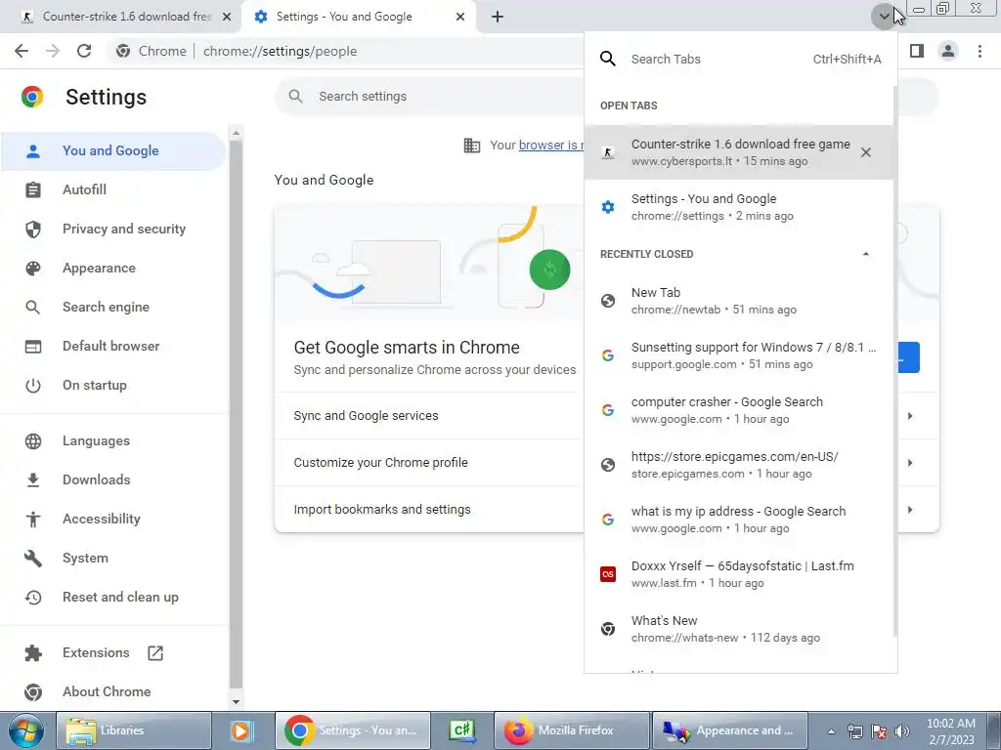The height and width of the screenshot is (750, 1001).
Task: Click the Downloads arrow icon
Action: 32,479
